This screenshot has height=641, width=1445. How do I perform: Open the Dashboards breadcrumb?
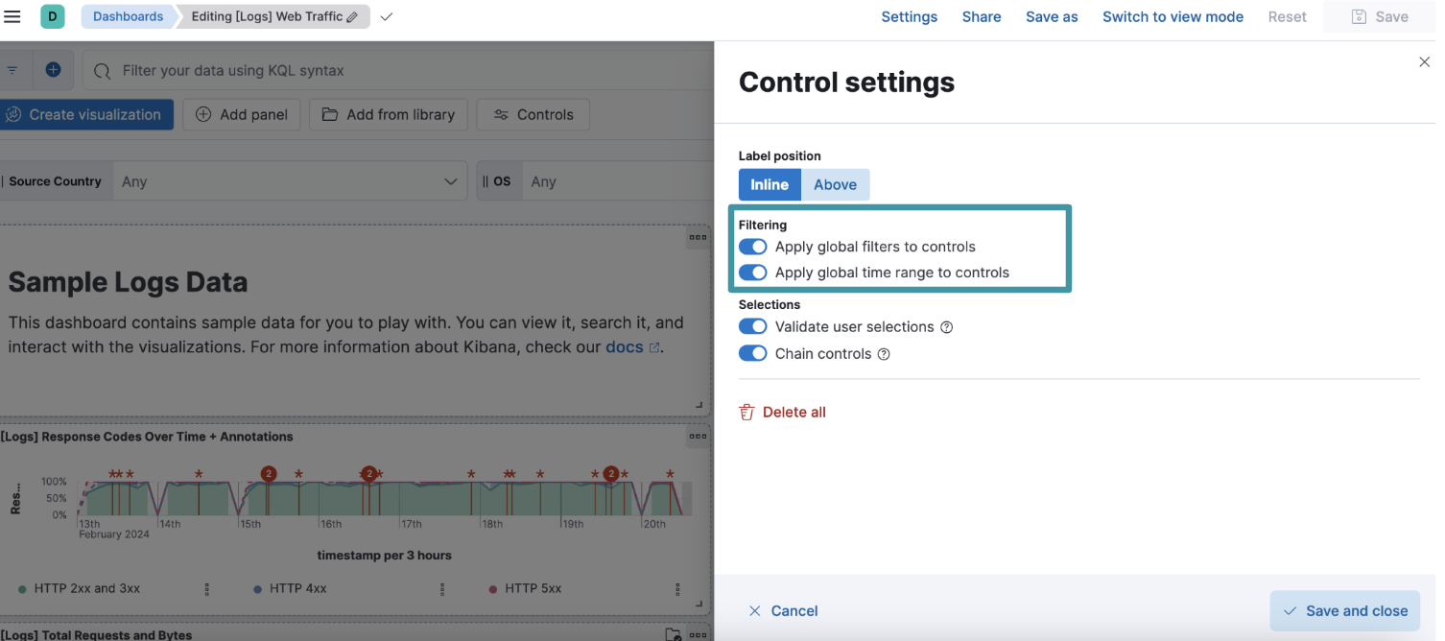point(128,16)
